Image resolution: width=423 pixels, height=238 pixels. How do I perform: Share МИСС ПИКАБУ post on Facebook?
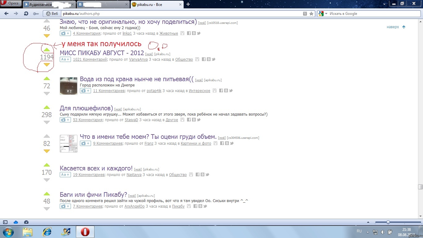click(x=204, y=59)
